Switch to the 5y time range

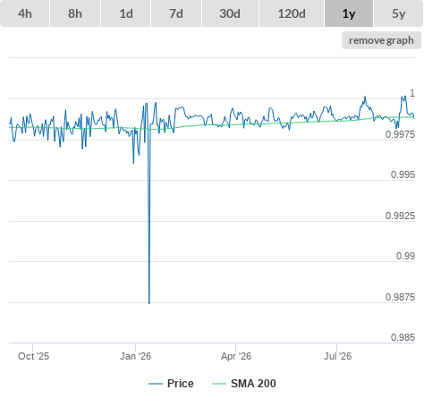pos(398,13)
